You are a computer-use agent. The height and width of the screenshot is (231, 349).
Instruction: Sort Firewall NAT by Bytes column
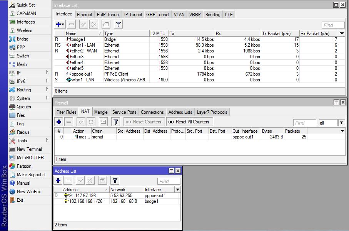click(273, 131)
